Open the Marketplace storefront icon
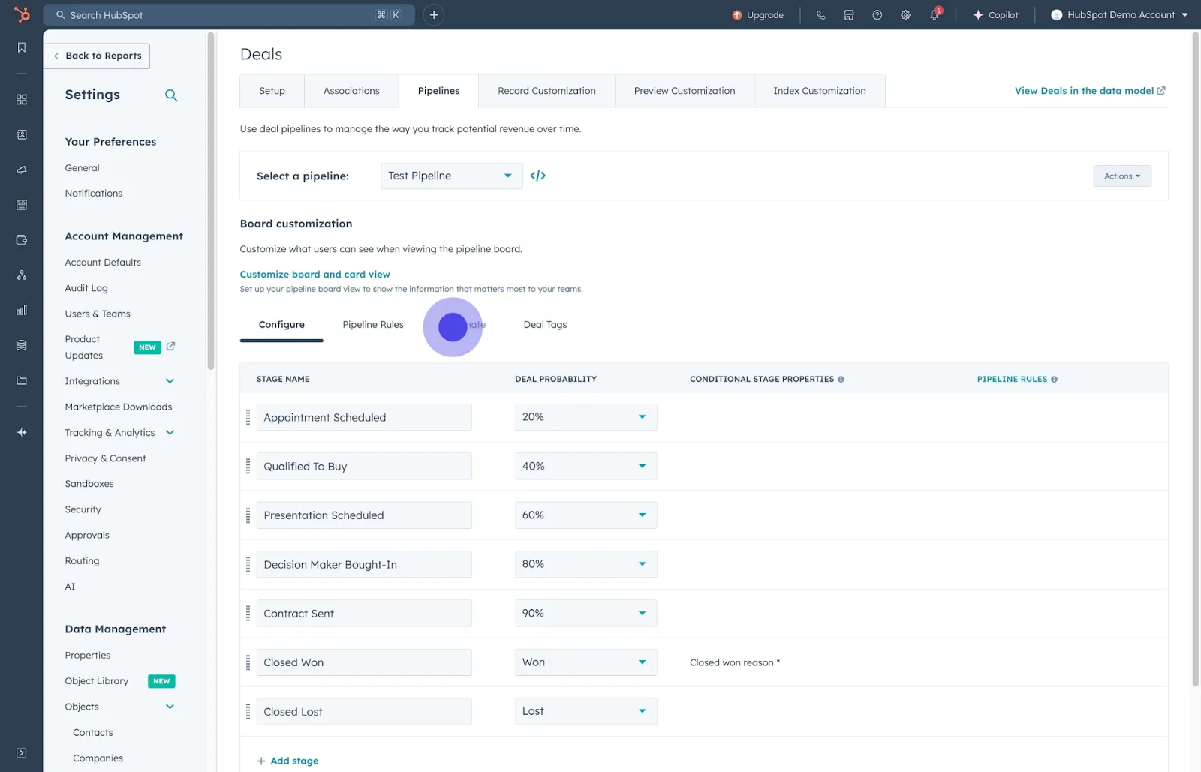This screenshot has width=1201, height=772. coord(849,15)
